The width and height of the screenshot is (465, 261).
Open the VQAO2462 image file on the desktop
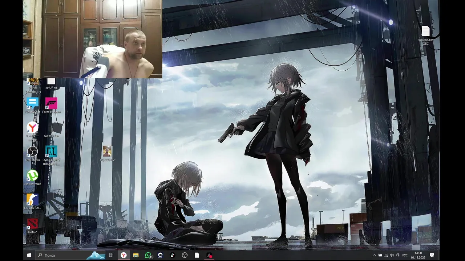click(107, 154)
